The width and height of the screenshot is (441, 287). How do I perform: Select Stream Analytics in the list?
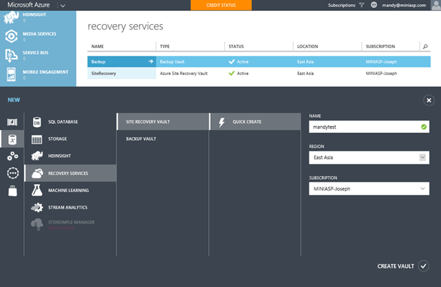68,206
